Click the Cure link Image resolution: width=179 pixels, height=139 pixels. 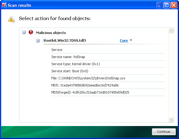coord(124,40)
